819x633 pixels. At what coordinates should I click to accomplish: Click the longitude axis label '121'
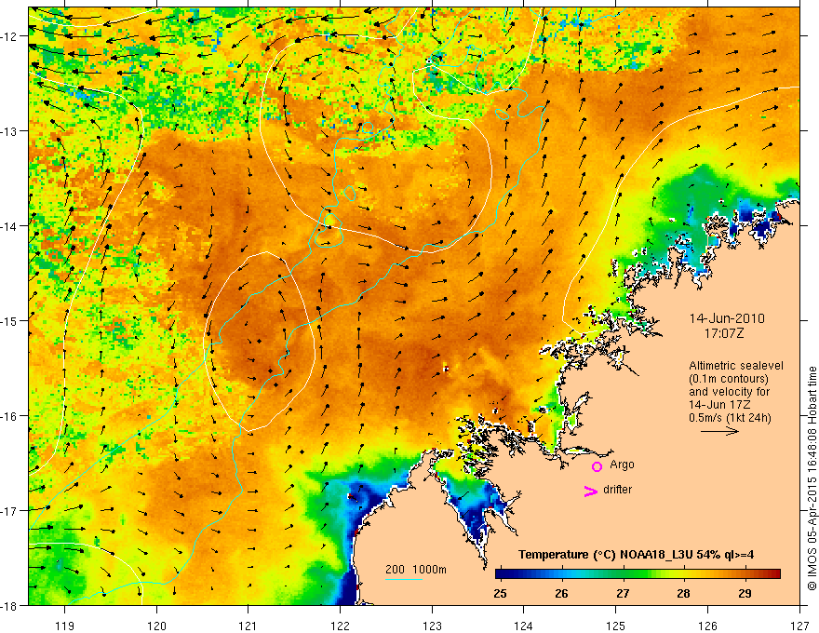(x=248, y=626)
